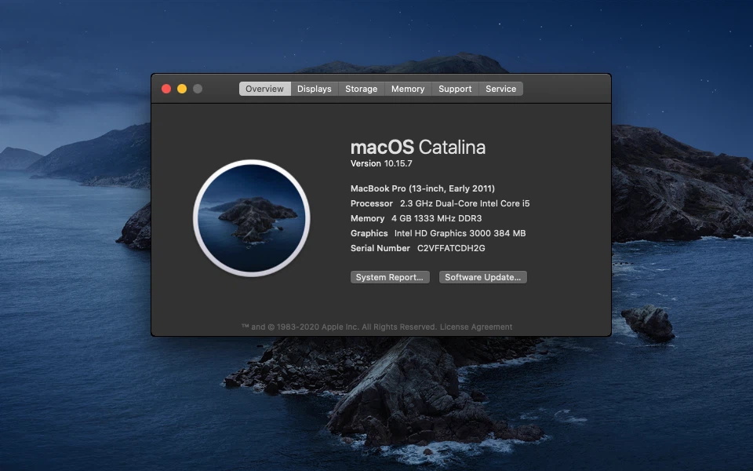
Task: Select the Intel HD Graphics 3000 384 MB text
Action: coord(460,233)
